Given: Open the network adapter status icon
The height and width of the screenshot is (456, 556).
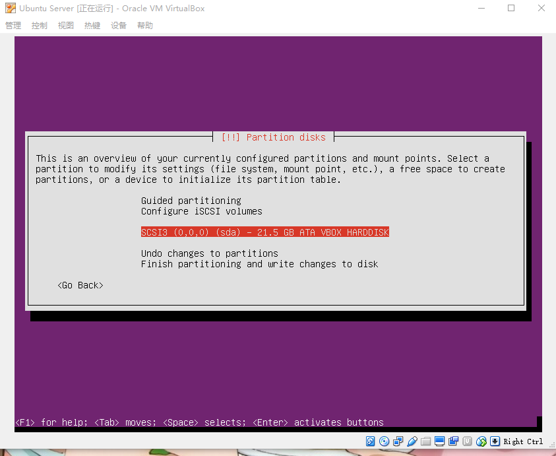Looking at the screenshot, I should point(398,441).
